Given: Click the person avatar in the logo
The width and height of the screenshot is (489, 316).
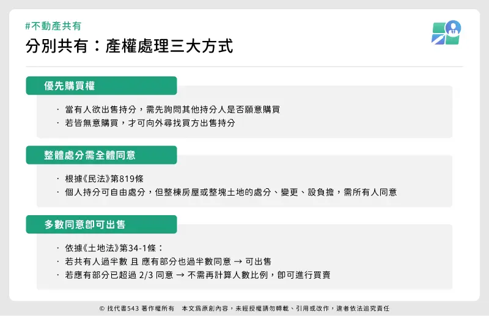Looking at the screenshot, I should 453,28.
